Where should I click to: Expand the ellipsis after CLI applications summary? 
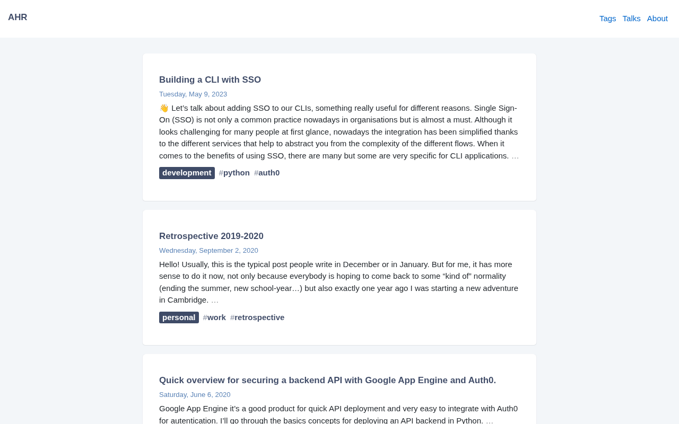coord(515,156)
